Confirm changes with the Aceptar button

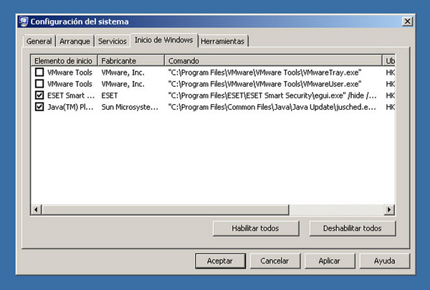tap(220, 261)
